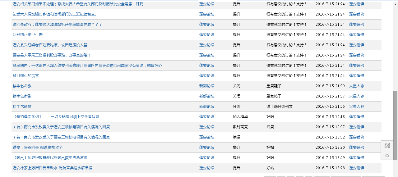The height and width of the screenshot is (177, 398).
Task: Open post about 蓬安顺达加油站拆迁
Action: point(57,25)
